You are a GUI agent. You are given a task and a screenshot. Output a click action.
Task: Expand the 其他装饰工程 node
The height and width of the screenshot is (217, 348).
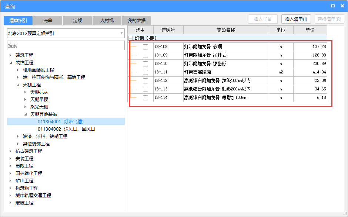click(x=18, y=144)
